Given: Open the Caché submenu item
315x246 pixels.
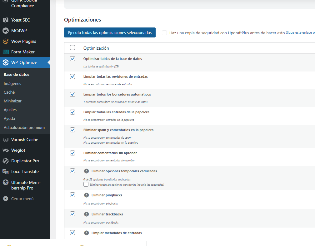Looking at the screenshot, I should [9, 92].
